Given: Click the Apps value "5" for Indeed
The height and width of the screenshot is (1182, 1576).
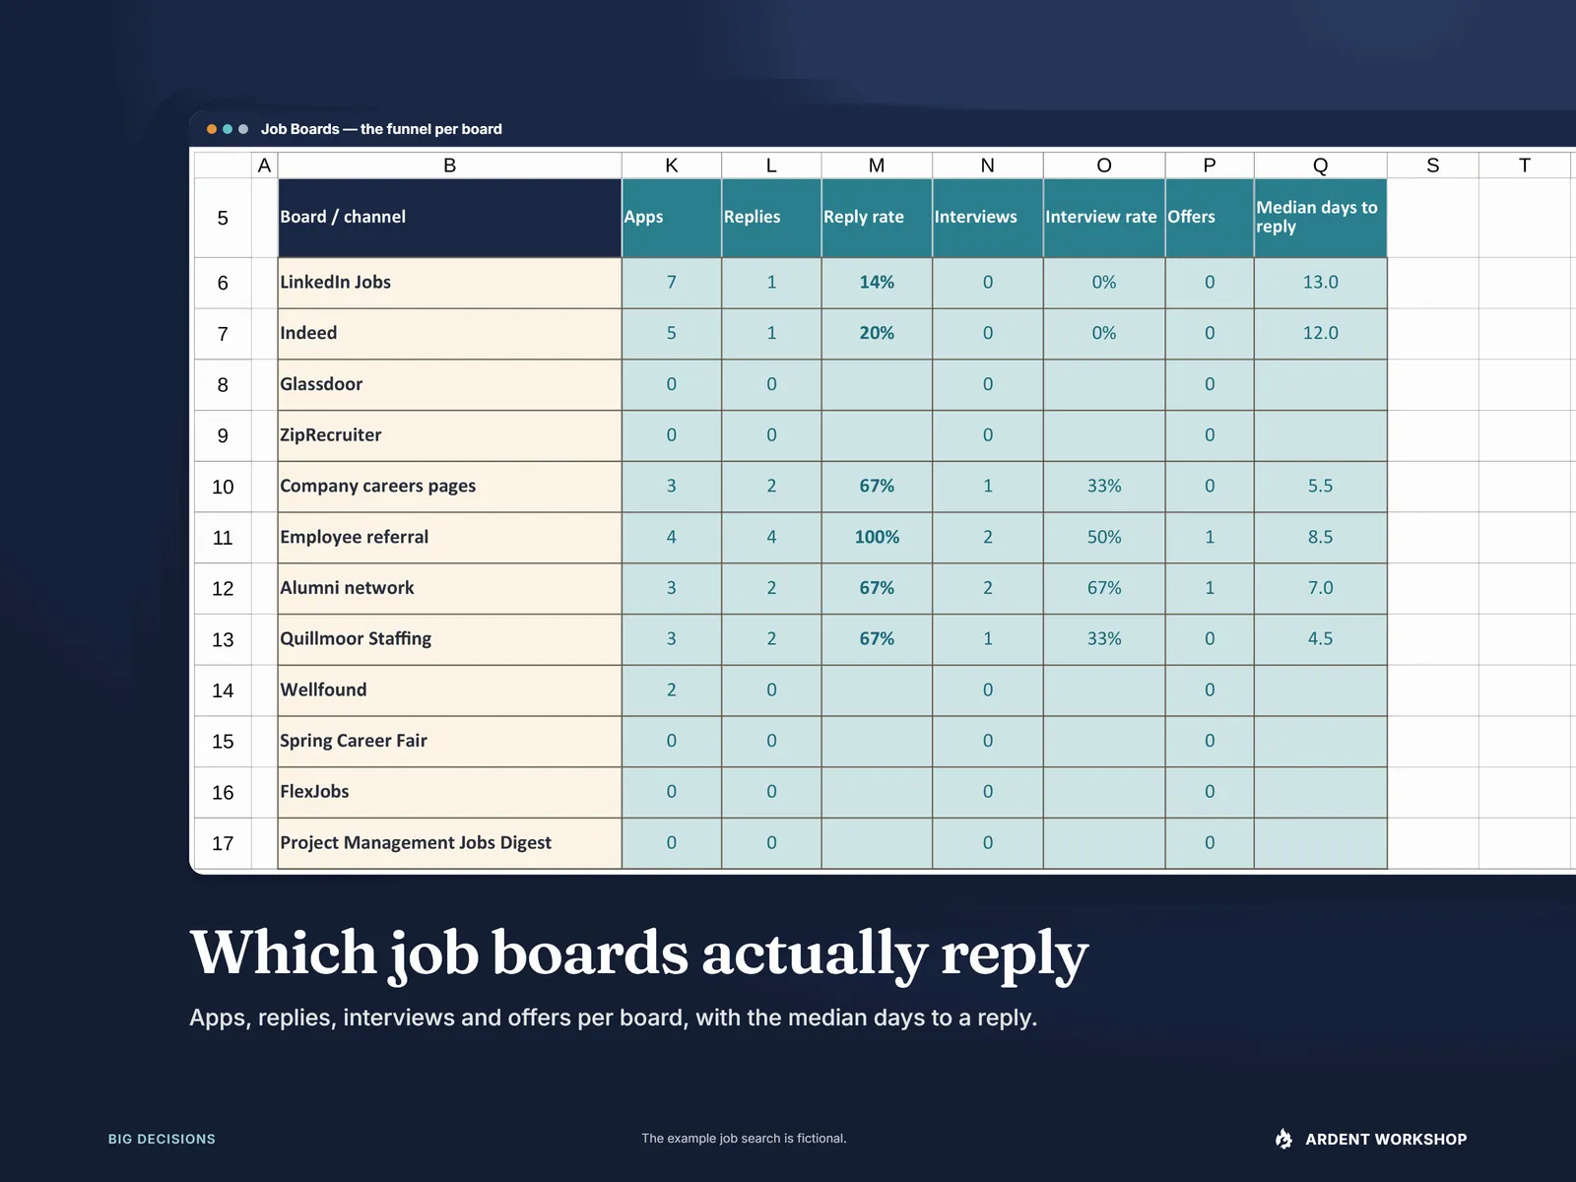Looking at the screenshot, I should pos(672,334).
